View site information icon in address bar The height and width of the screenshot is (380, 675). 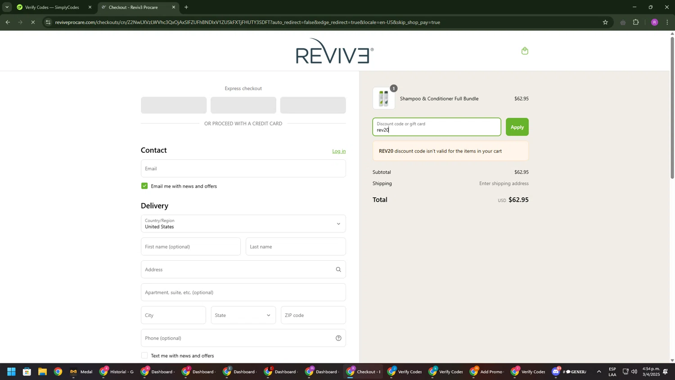click(x=49, y=22)
